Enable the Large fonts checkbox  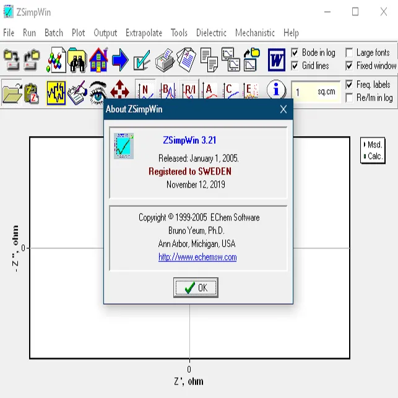[349, 53]
